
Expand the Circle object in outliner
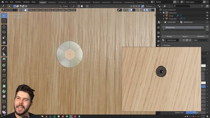pos(164,16)
